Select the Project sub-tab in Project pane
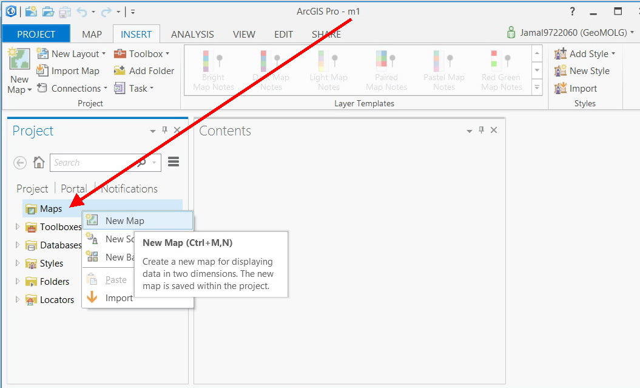 pos(32,189)
